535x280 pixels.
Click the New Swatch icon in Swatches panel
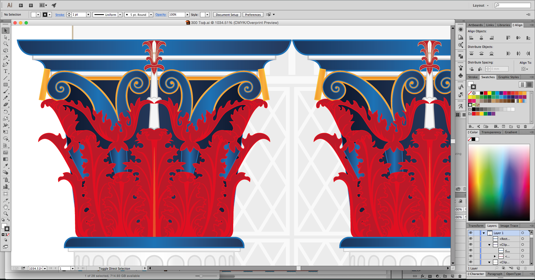pos(518,127)
